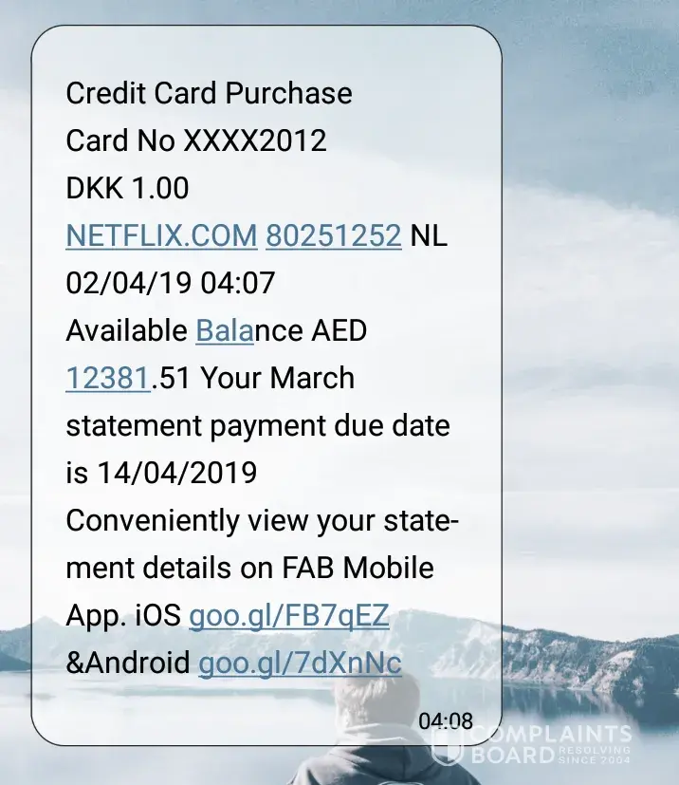Click the '&Android' label text
The width and height of the screenshot is (679, 785).
pos(128,663)
